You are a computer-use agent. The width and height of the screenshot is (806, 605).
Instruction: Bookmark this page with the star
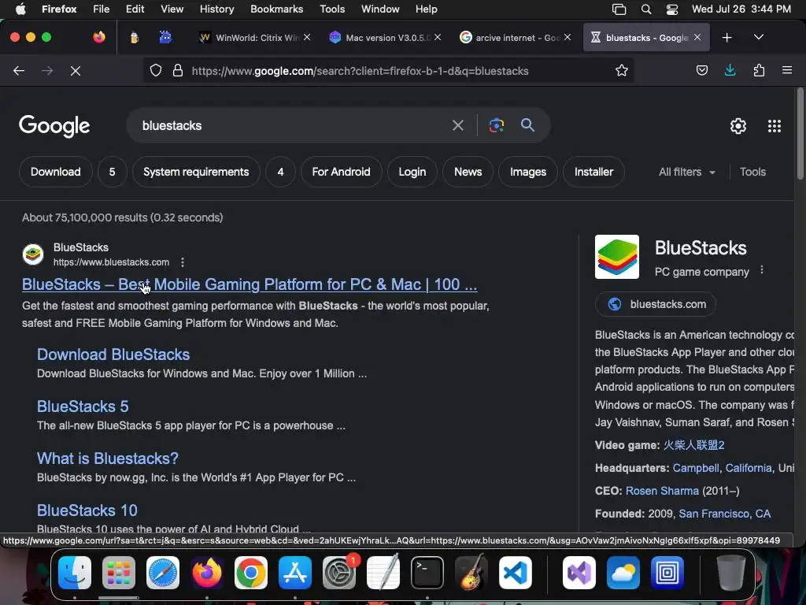tap(622, 70)
